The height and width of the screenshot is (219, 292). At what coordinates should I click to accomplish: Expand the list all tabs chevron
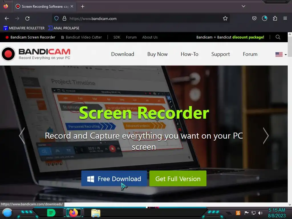(x=244, y=6)
